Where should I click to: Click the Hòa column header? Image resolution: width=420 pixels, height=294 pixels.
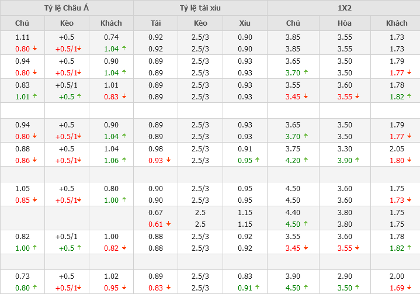click(345, 23)
